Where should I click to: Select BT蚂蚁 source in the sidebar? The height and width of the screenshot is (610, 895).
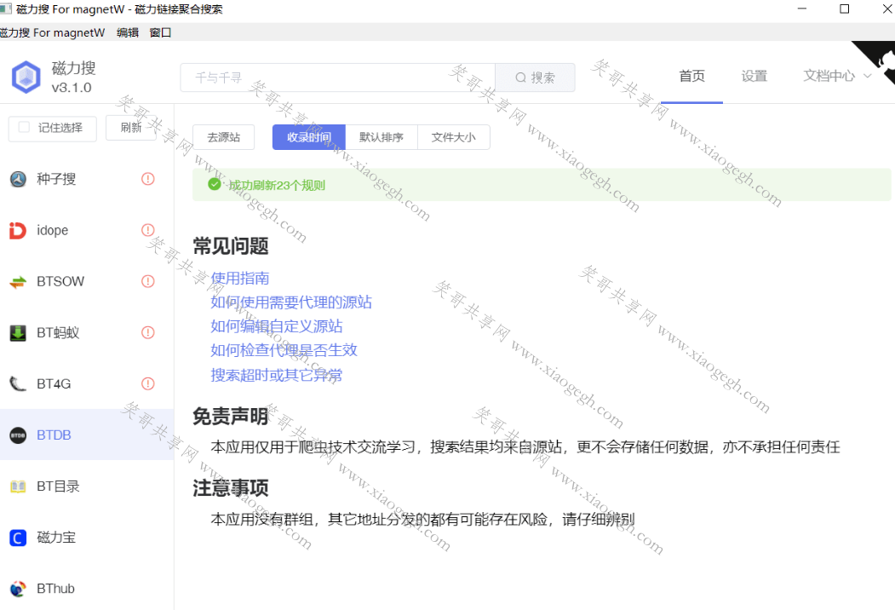(x=87, y=332)
